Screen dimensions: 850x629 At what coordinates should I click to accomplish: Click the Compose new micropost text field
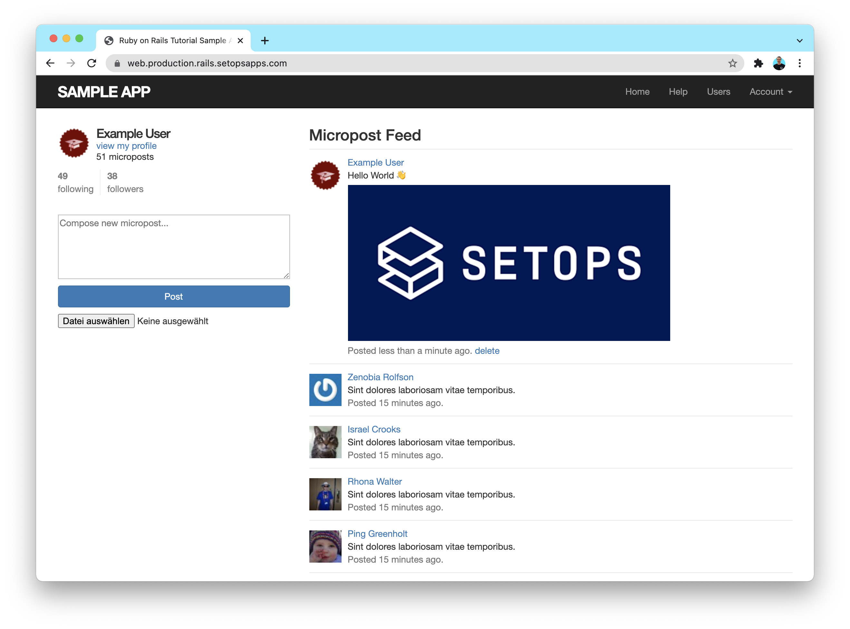pyautogui.click(x=173, y=245)
